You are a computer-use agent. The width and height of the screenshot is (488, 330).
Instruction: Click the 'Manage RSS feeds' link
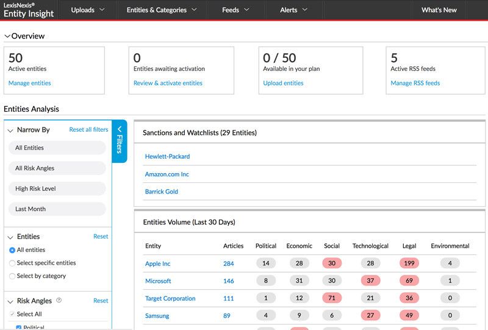pyautogui.click(x=415, y=83)
